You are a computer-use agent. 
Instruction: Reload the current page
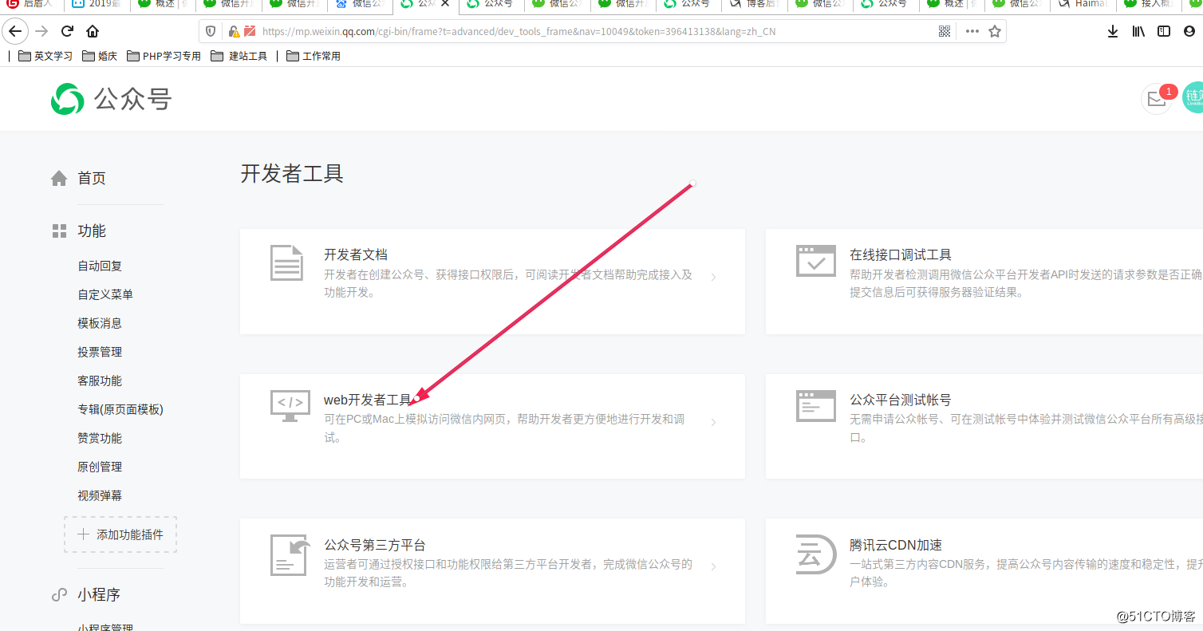[67, 31]
